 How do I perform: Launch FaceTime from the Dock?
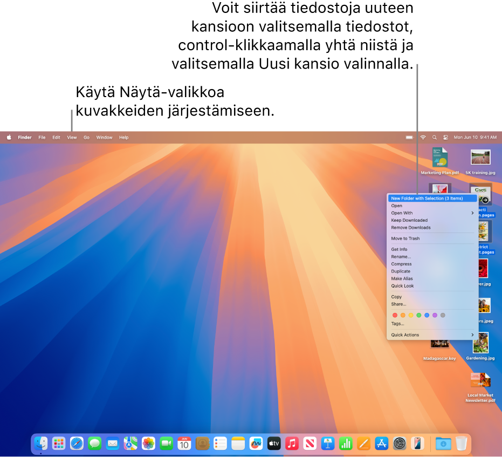click(167, 443)
